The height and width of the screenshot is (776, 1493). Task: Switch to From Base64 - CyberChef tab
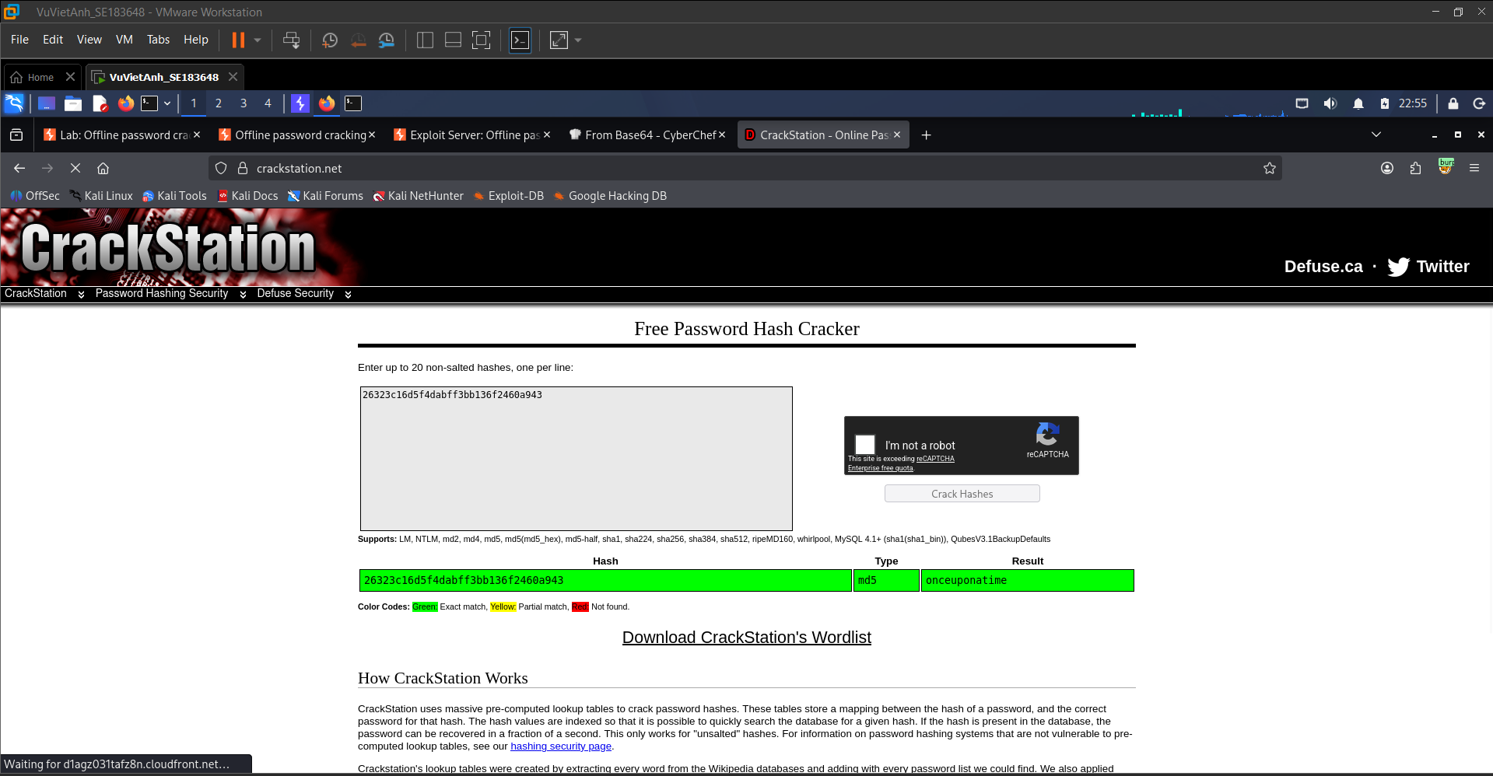pos(648,135)
